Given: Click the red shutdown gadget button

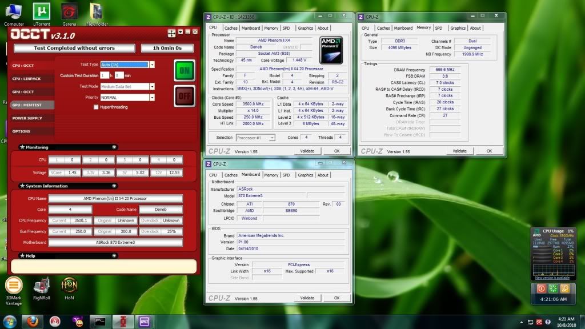Looking at the screenshot, I should tap(542, 288).
